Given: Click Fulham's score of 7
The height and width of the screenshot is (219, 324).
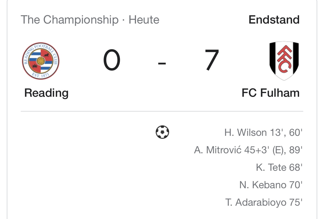Looking at the screenshot, I should 212,60.
